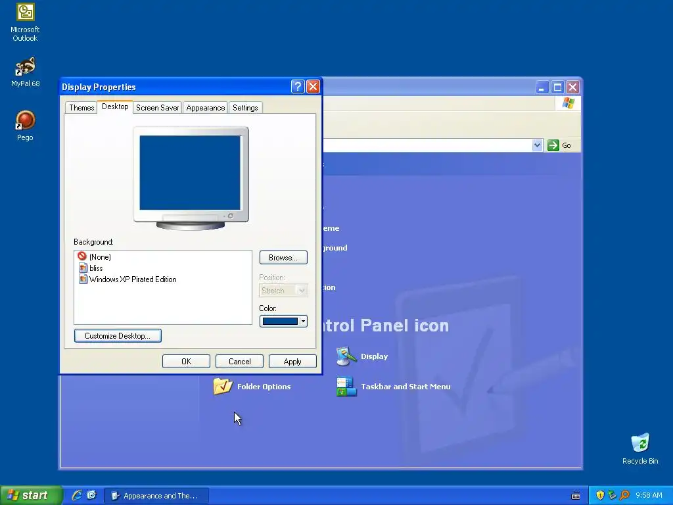Click the Go label in address bar

coord(566,145)
